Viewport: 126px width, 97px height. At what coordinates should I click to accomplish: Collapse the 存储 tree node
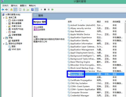click(x=4, y=38)
